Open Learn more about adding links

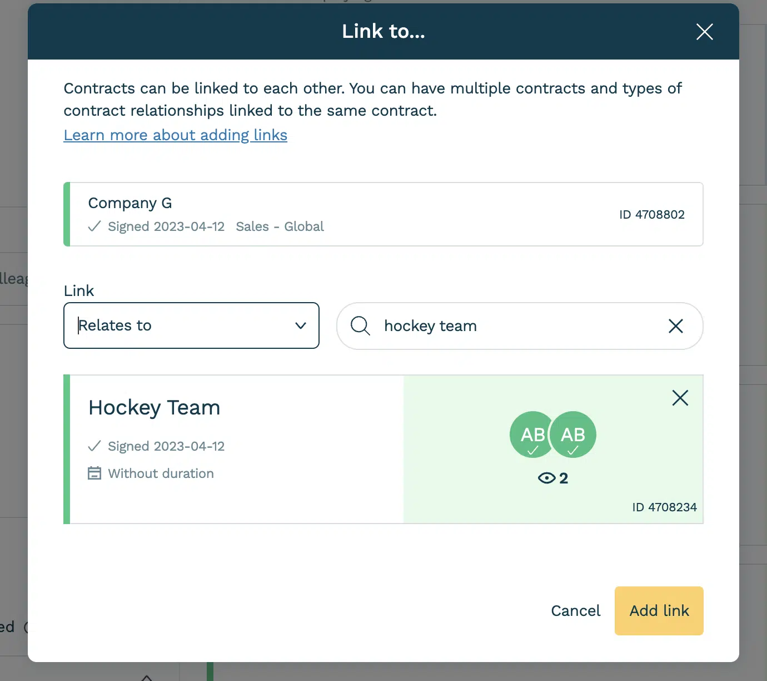(x=175, y=135)
